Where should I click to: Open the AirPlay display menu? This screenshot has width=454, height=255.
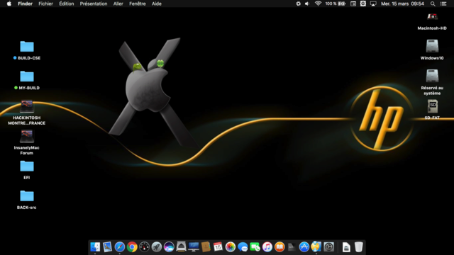(x=373, y=4)
